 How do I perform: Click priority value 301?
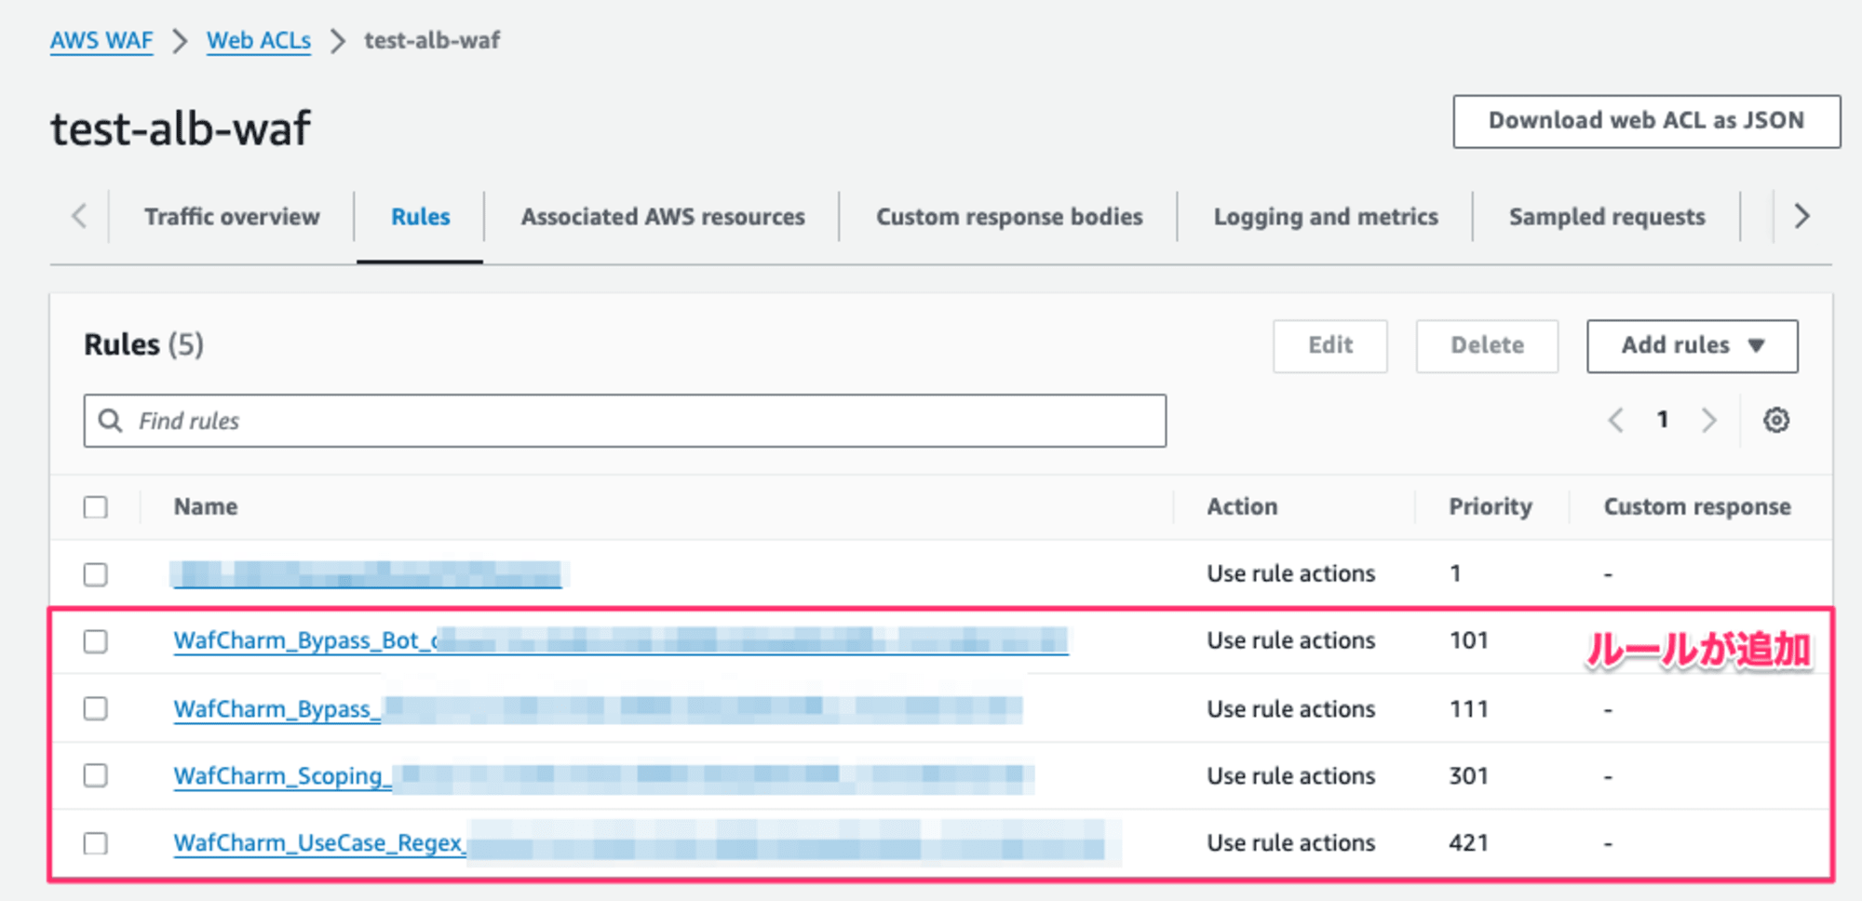point(1468,776)
